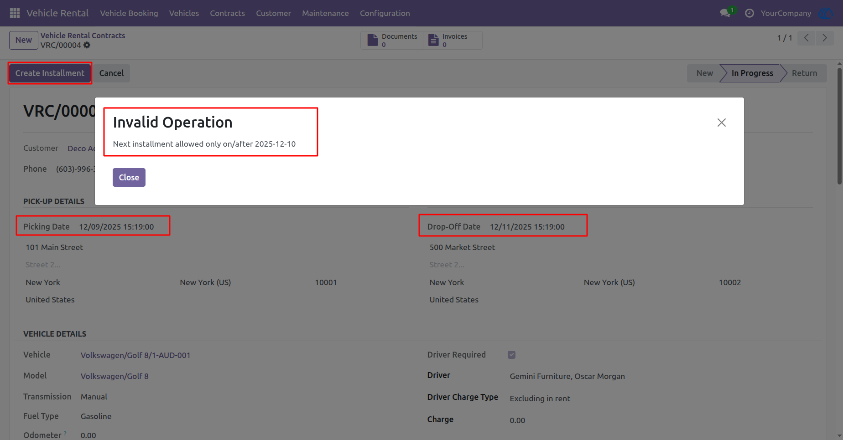Open the Invoices smart button

click(x=453, y=40)
